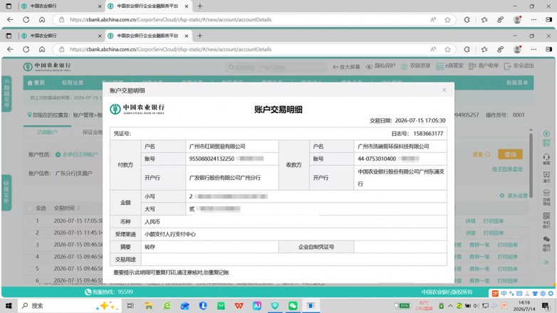Close the 账户交易明细 dialog with the X

point(444,90)
